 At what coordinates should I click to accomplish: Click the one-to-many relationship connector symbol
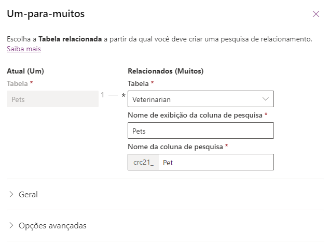tap(113, 95)
